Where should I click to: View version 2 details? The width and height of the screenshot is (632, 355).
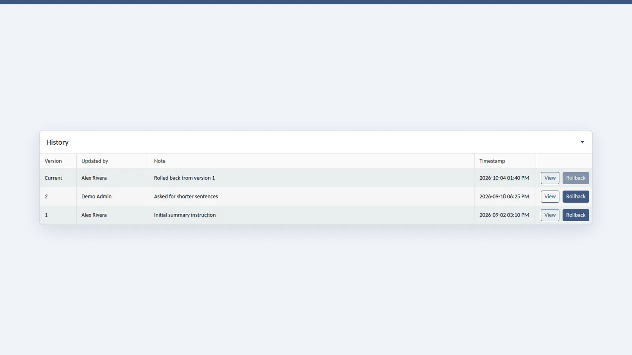[550, 196]
